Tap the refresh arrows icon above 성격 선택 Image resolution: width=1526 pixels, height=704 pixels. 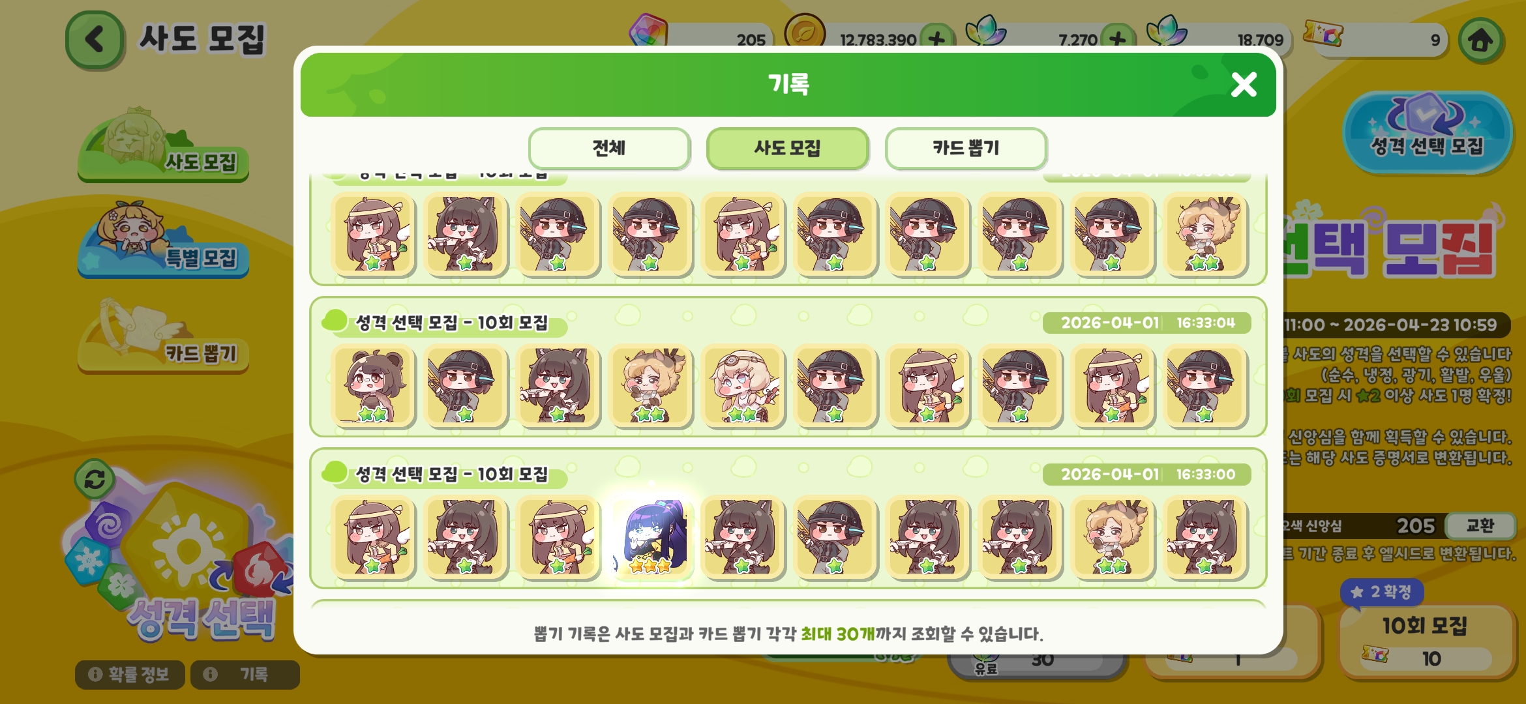pos(95,479)
